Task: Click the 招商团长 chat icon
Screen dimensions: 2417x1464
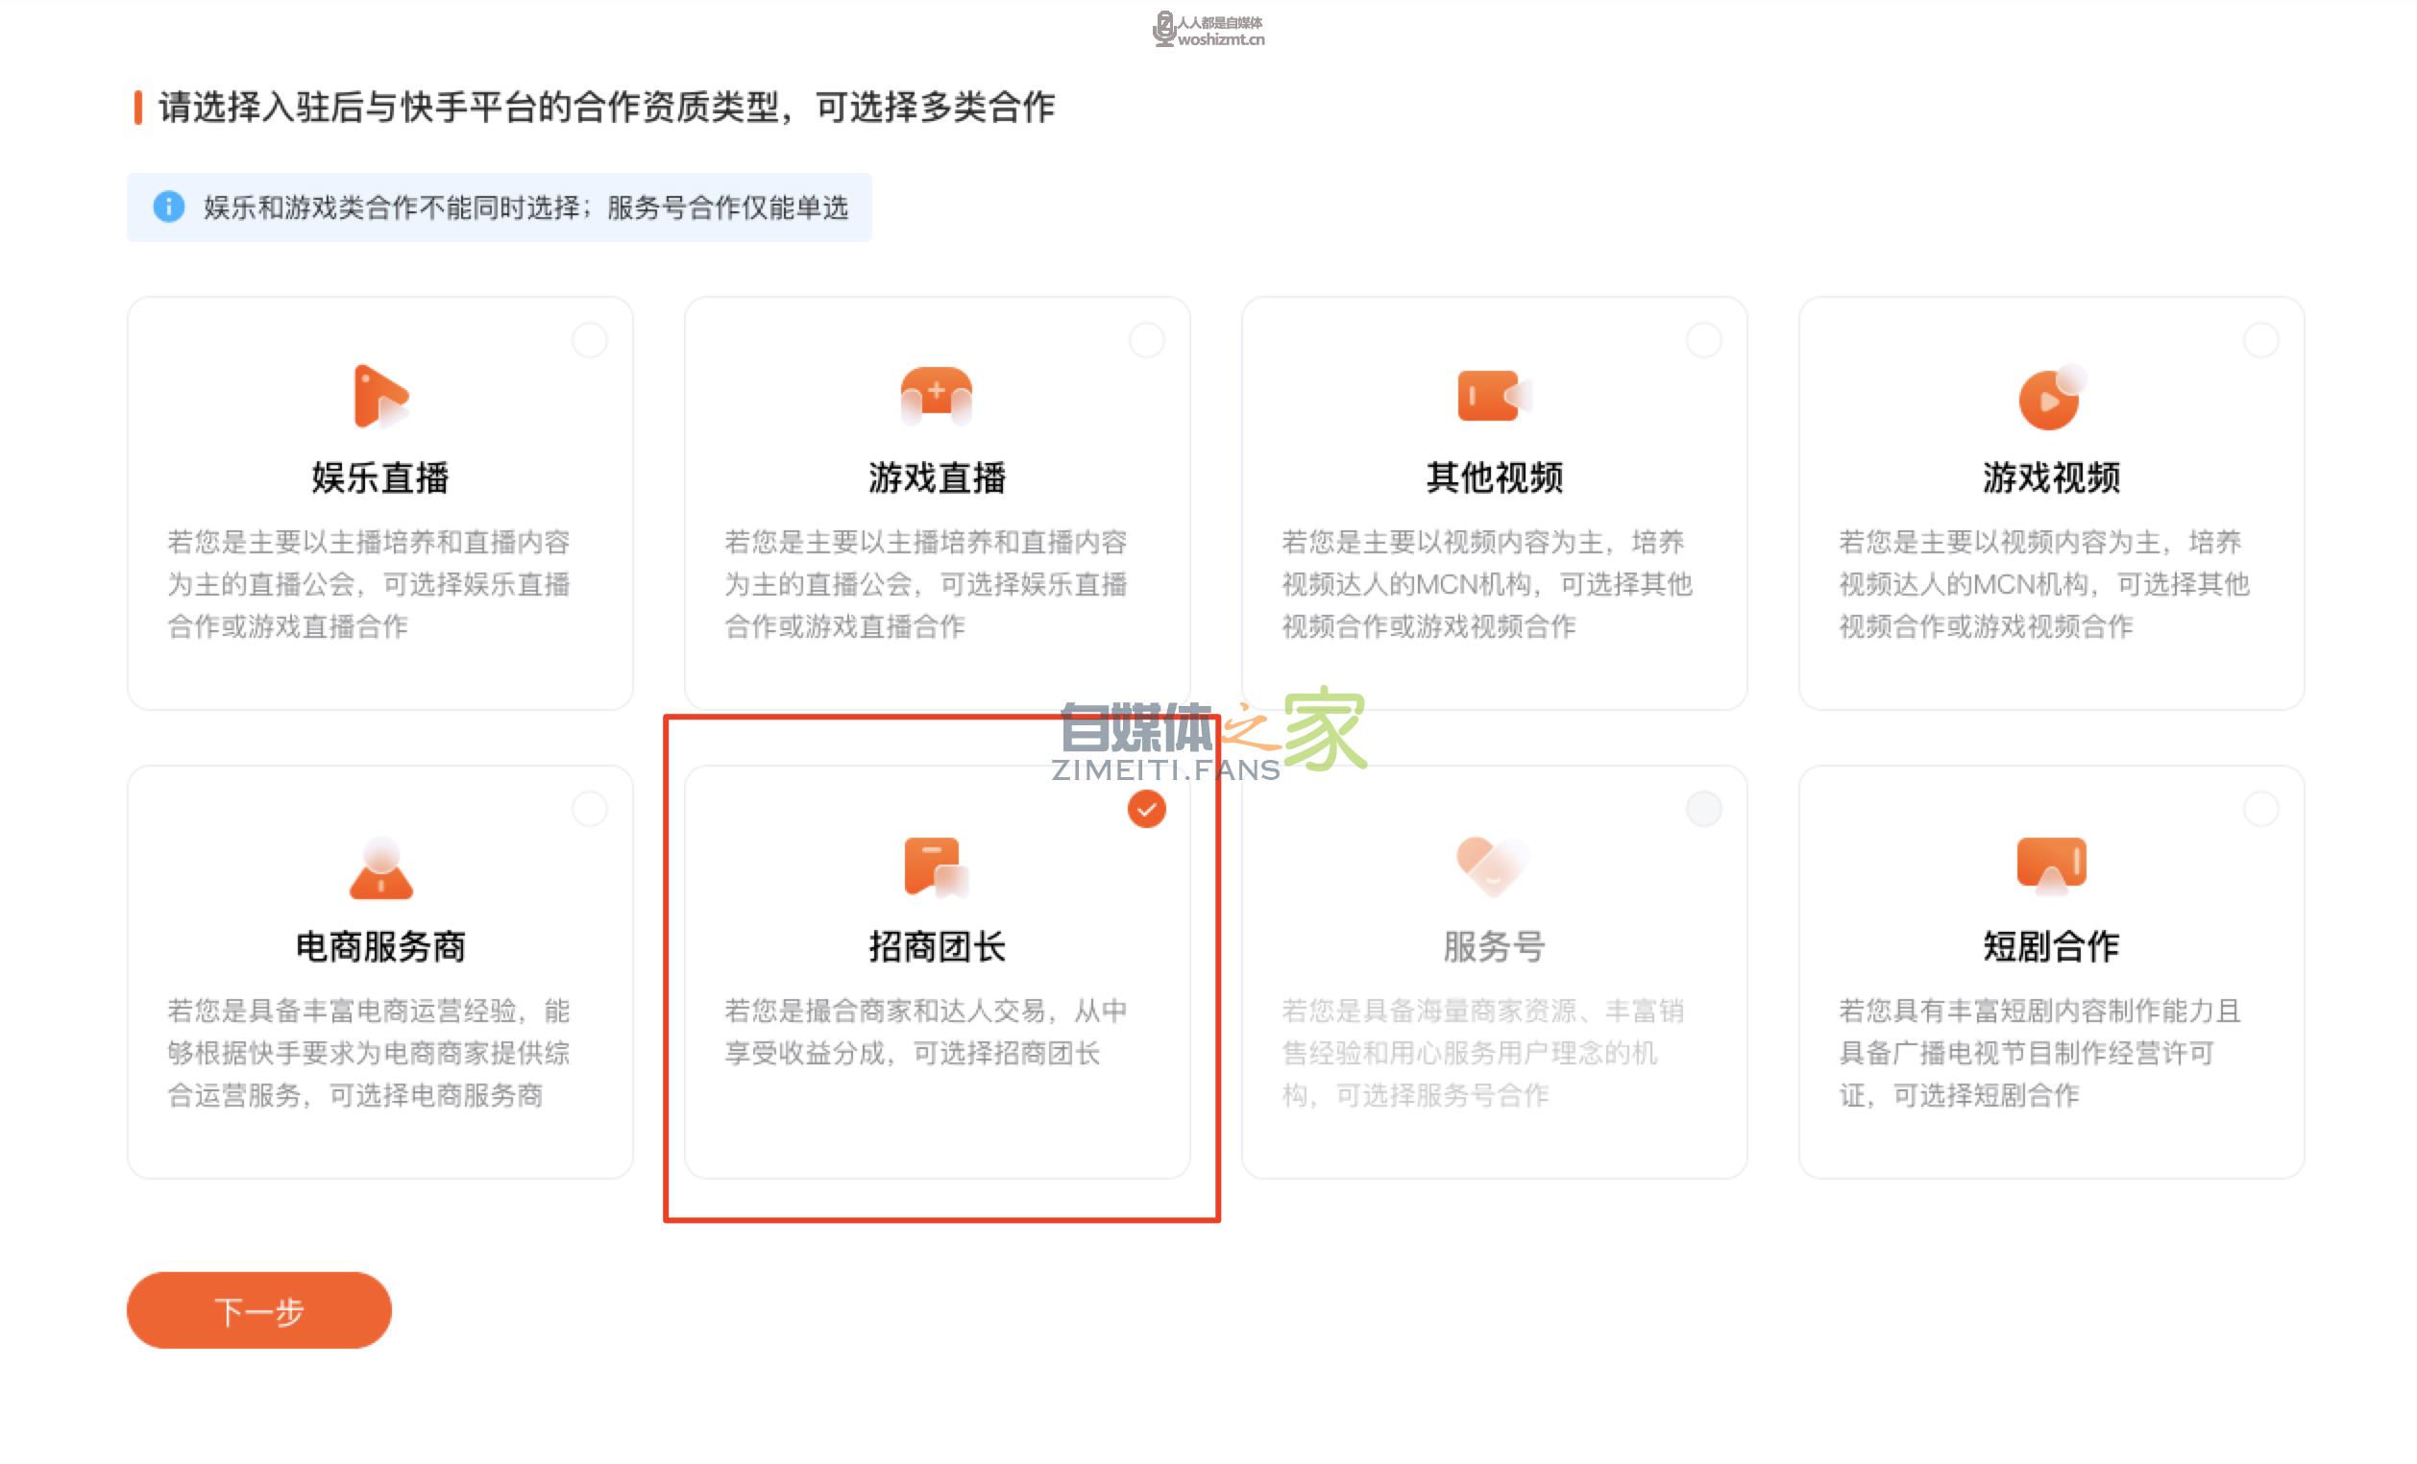Action: pyautogui.click(x=935, y=866)
